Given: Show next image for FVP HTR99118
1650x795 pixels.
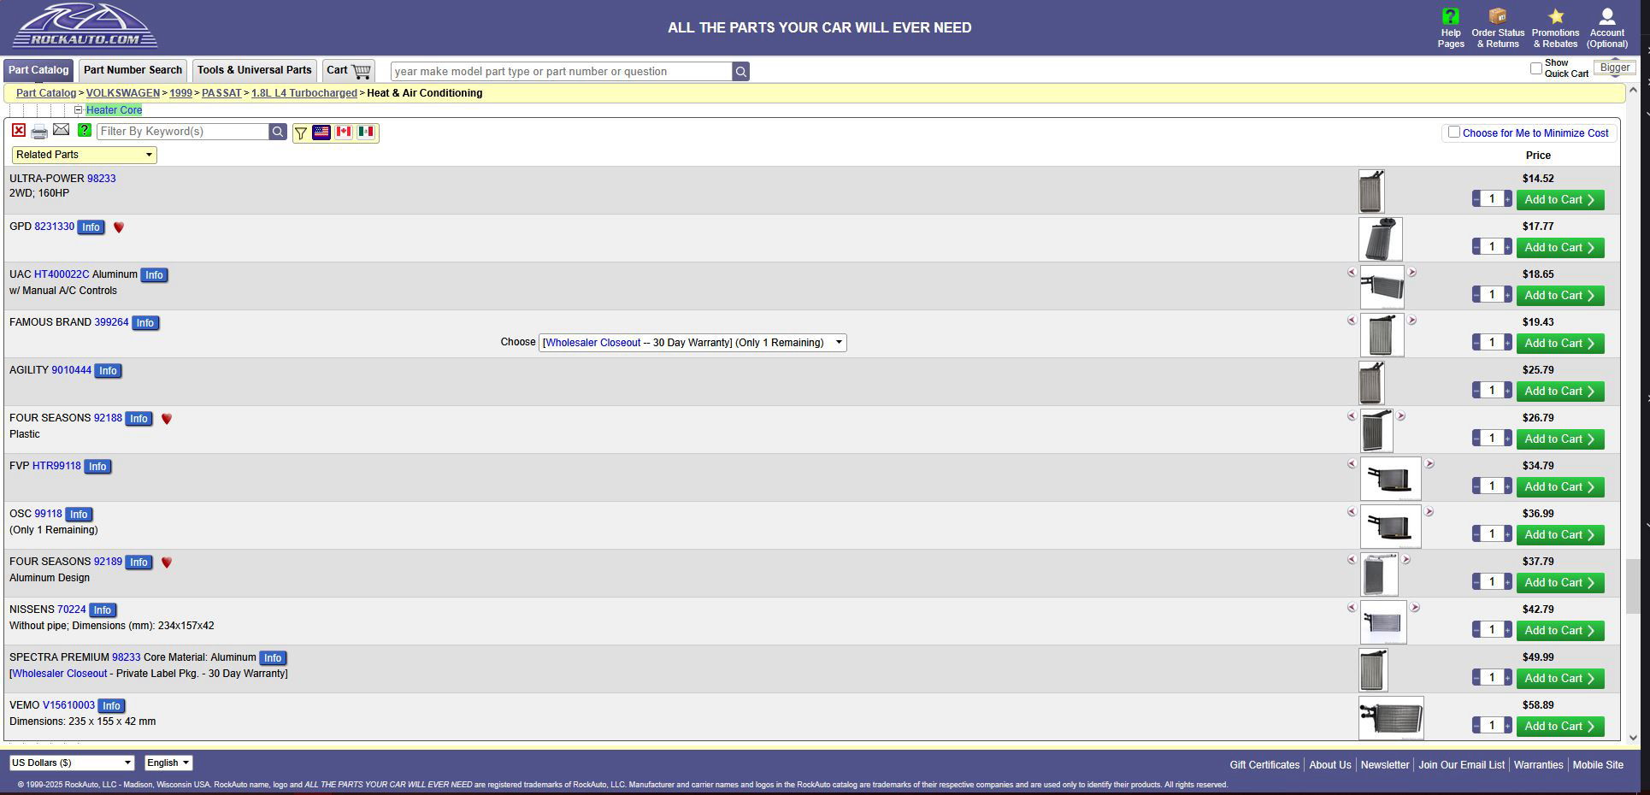Looking at the screenshot, I should (x=1429, y=464).
